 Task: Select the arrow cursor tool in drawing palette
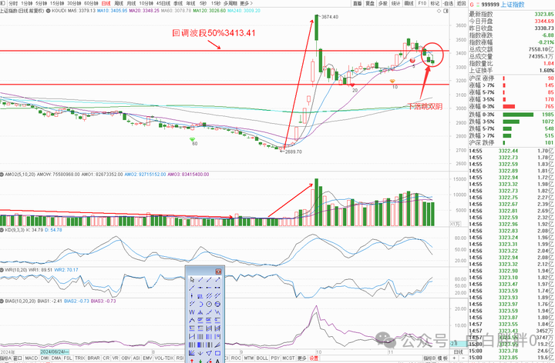click(192, 280)
